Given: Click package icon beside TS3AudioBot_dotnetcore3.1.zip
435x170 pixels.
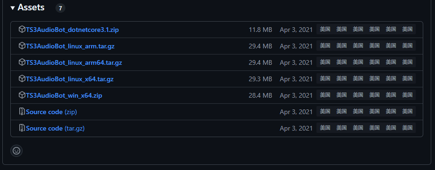Looking at the screenshot, I should pyautogui.click(x=22, y=29).
